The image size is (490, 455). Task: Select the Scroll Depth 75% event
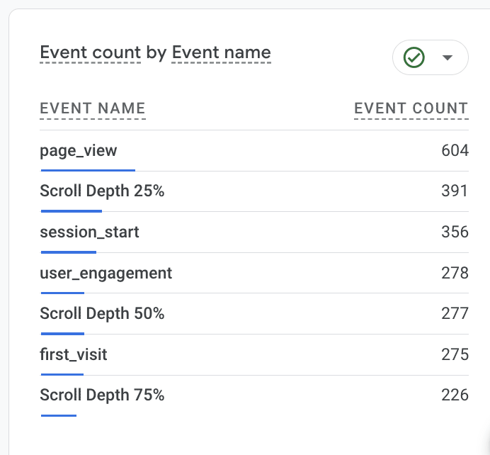click(102, 395)
